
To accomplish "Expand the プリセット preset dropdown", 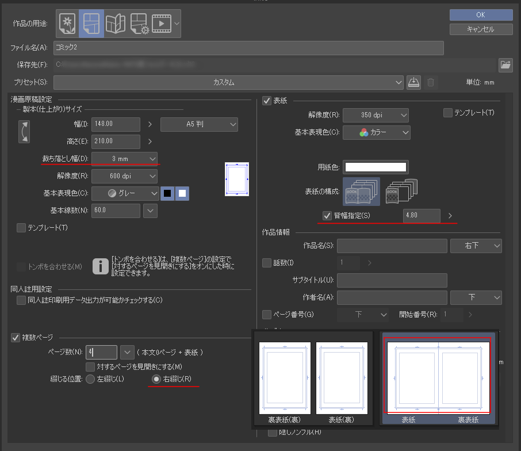I will (228, 82).
